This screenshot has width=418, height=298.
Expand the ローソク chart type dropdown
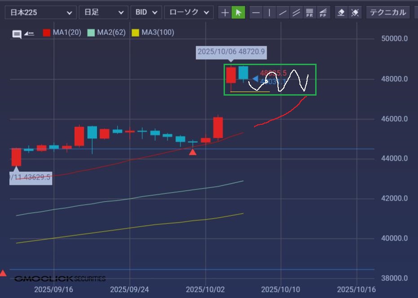tap(189, 13)
